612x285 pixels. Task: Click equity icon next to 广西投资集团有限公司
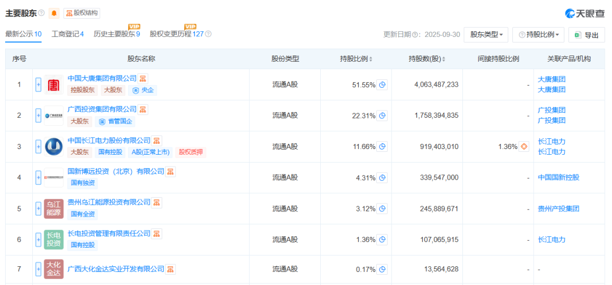143,109
